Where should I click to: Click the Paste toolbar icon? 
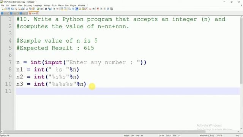pyautogui.click(x=34, y=9)
